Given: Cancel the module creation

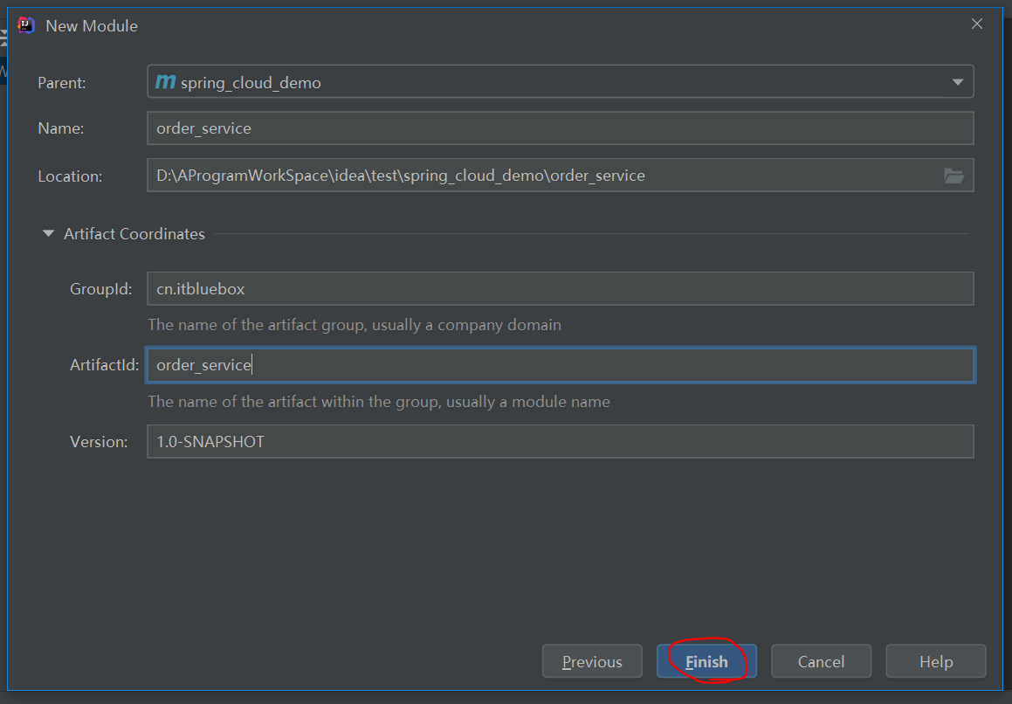Looking at the screenshot, I should tap(821, 662).
